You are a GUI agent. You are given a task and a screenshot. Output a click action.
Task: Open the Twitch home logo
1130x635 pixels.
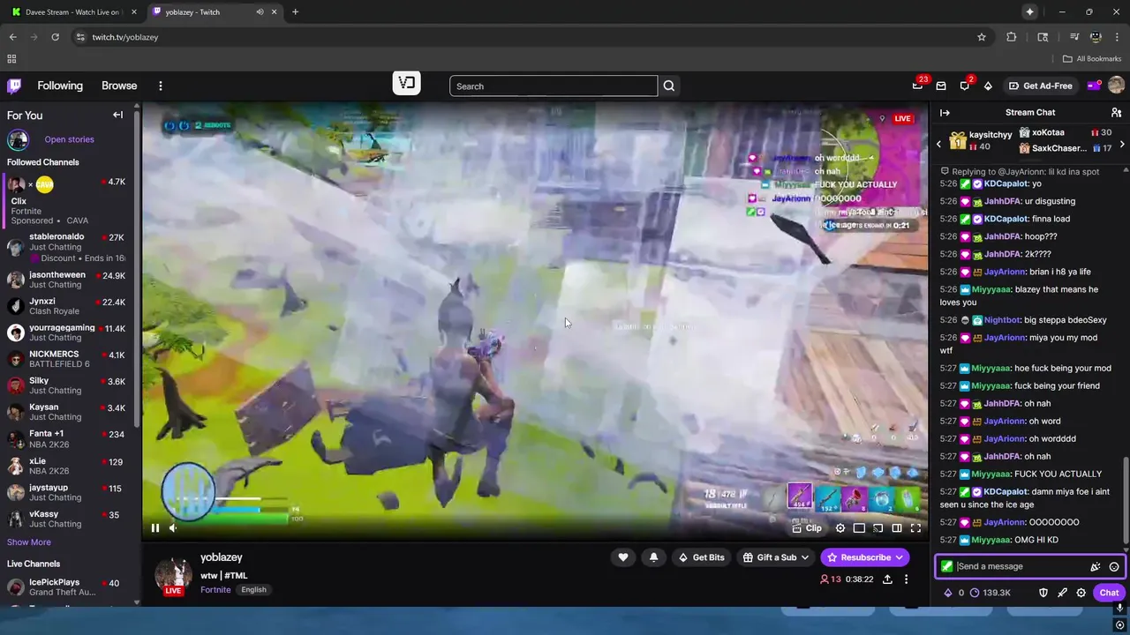14,86
